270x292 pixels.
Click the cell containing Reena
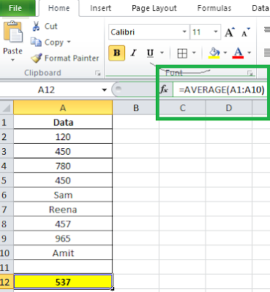[63, 210]
